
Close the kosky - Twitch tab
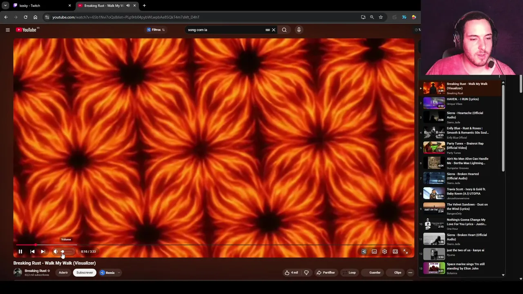(x=69, y=6)
